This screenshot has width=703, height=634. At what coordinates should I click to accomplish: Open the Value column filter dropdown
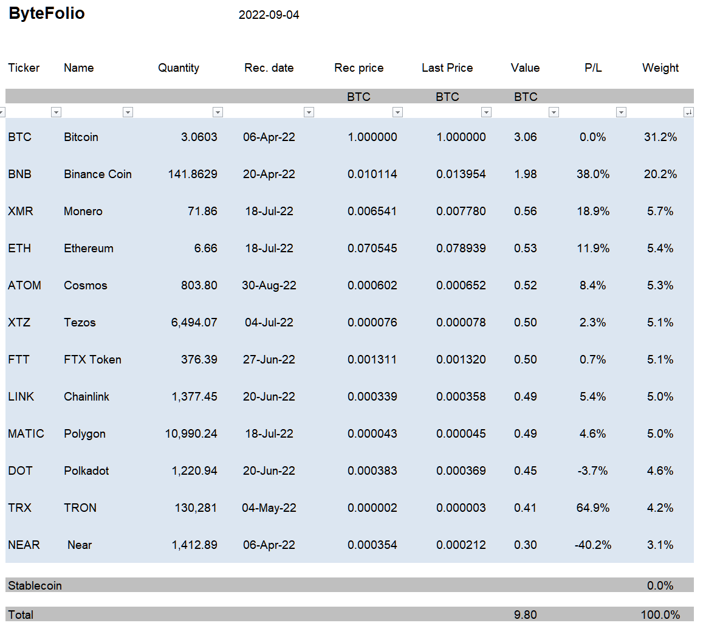[x=554, y=112]
